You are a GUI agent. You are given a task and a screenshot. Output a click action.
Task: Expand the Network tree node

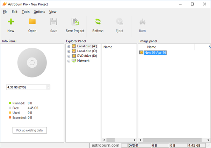click(69, 61)
